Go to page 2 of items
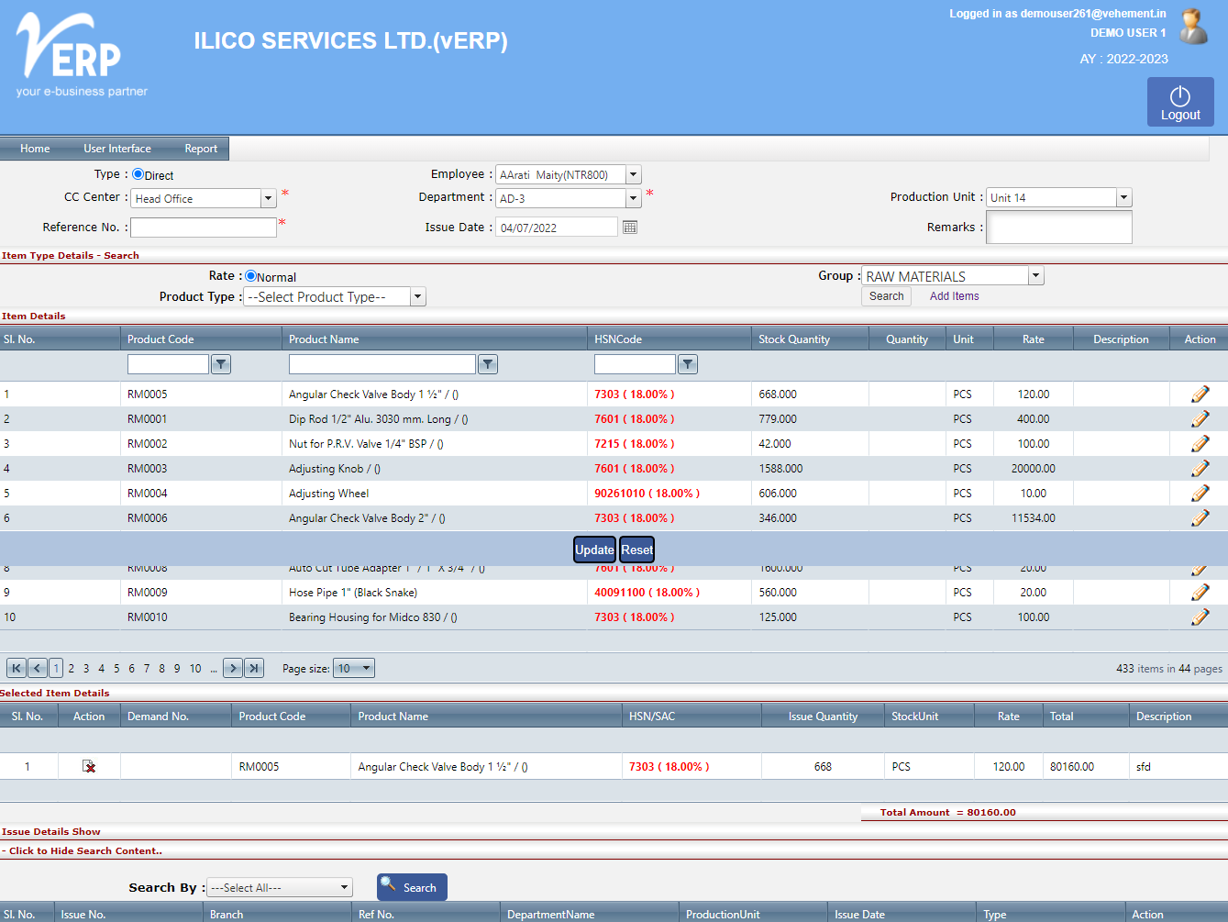This screenshot has width=1228, height=922. [x=72, y=669]
